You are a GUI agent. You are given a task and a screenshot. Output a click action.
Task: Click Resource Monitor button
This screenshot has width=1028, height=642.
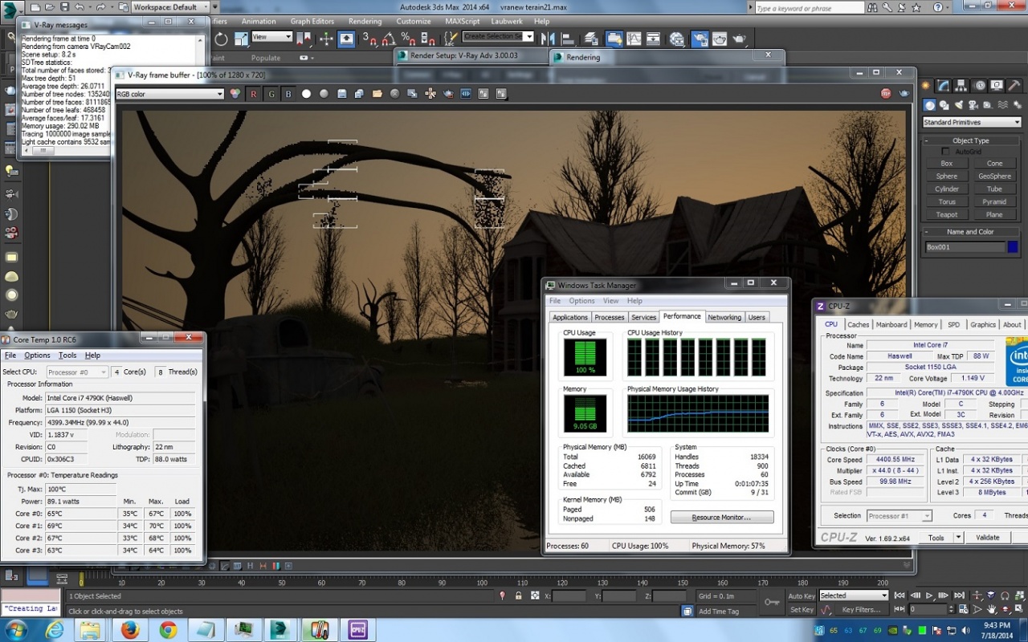[x=722, y=518]
